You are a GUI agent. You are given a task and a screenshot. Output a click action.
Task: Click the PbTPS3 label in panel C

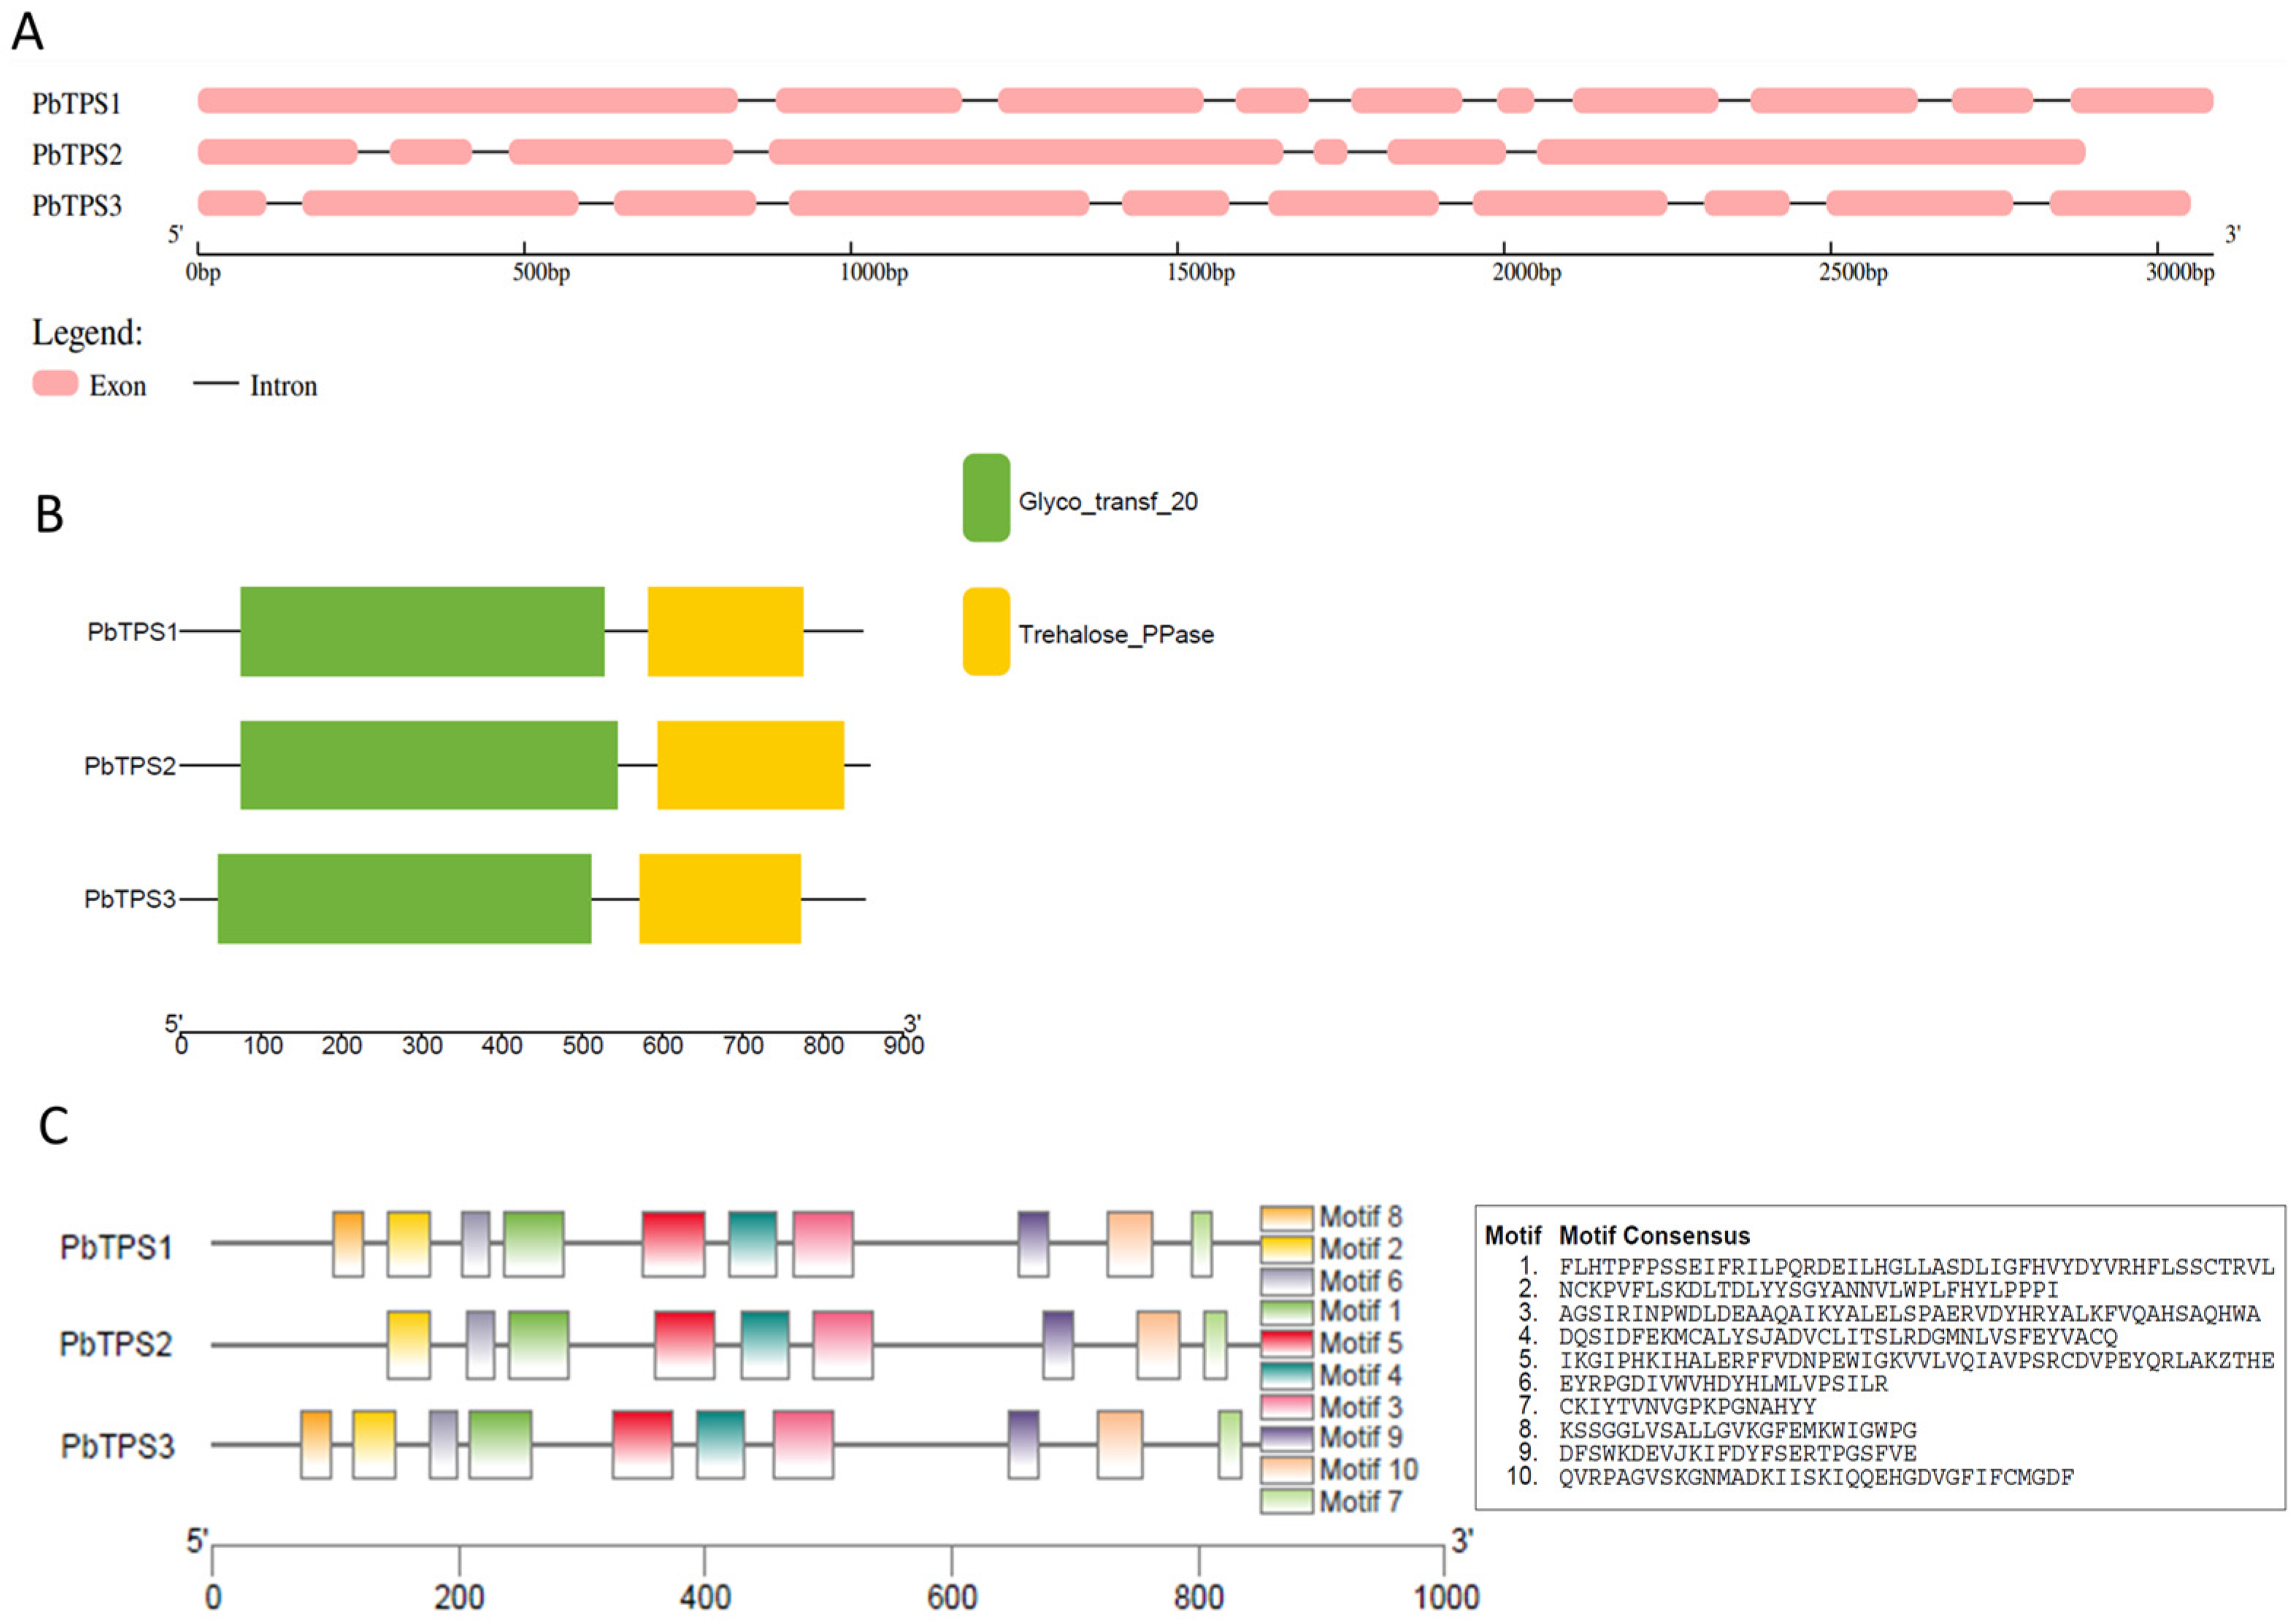pos(117,1446)
